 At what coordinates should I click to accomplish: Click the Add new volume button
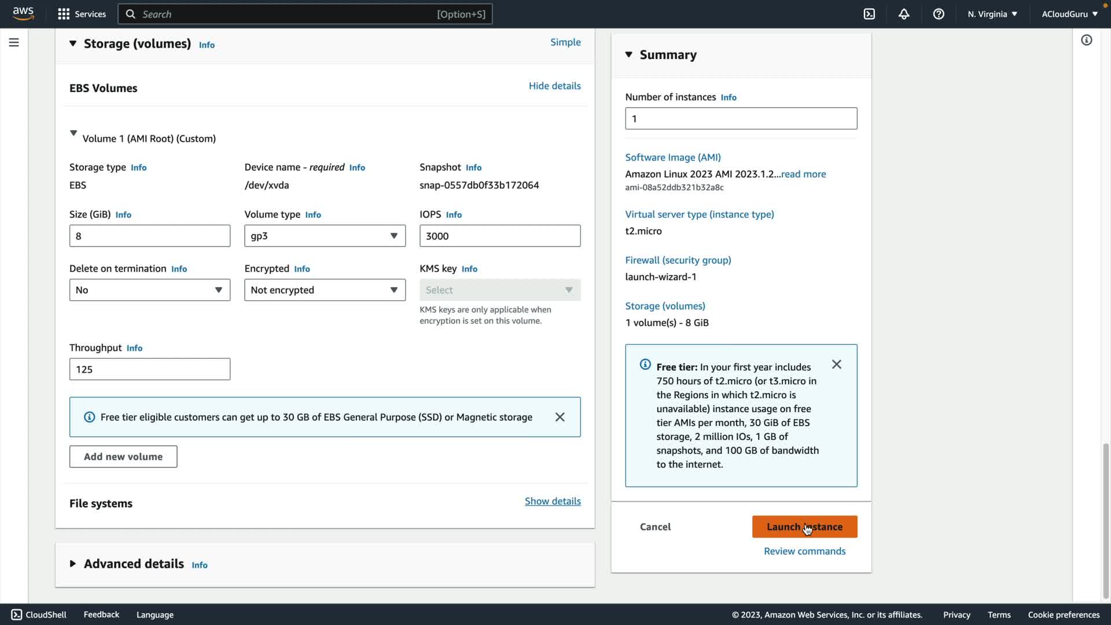123,457
